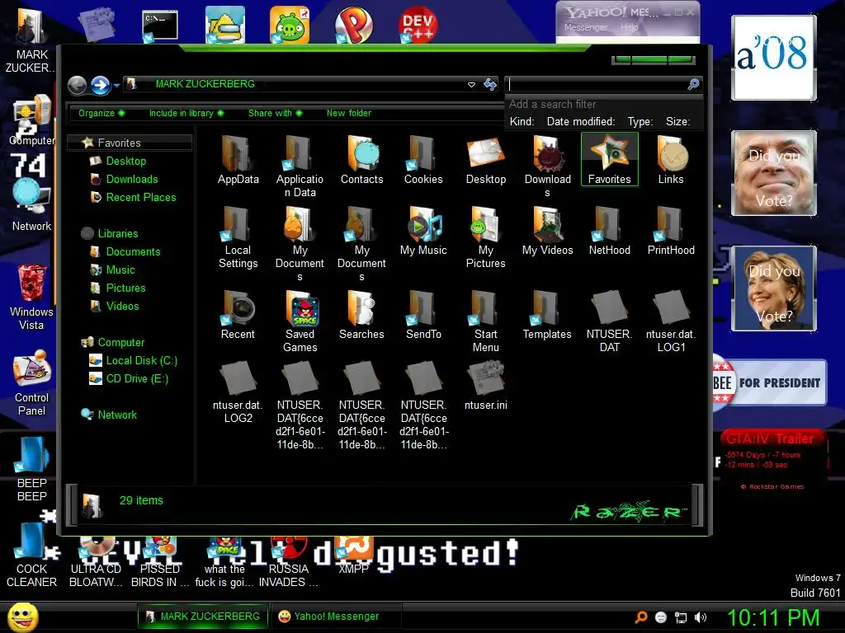Select the ntuser.ini file

click(x=485, y=386)
